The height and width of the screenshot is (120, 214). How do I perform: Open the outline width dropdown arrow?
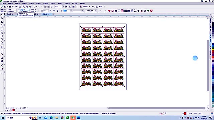pos(71,11)
